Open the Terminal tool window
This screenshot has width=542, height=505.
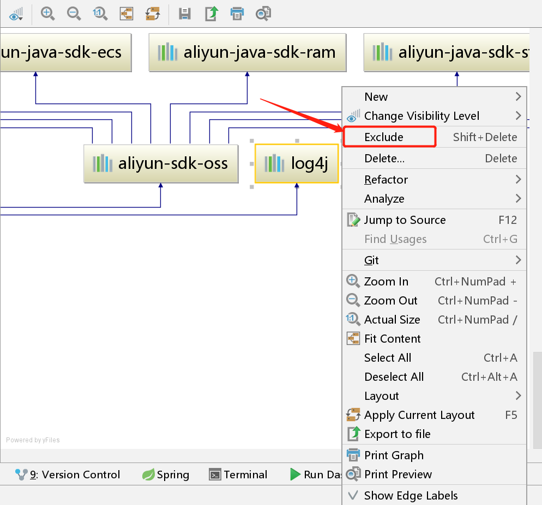(238, 474)
